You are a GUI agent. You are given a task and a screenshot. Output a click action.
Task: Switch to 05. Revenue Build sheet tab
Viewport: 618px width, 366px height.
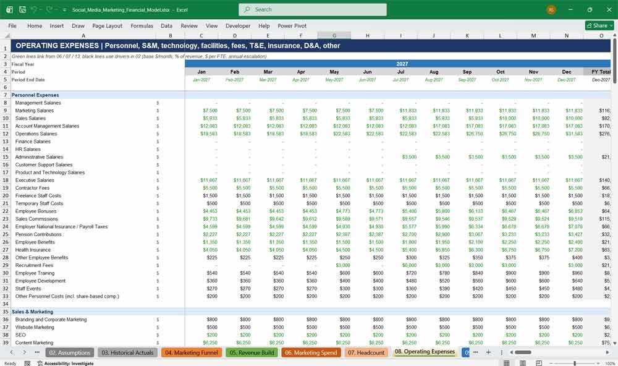(x=252, y=352)
